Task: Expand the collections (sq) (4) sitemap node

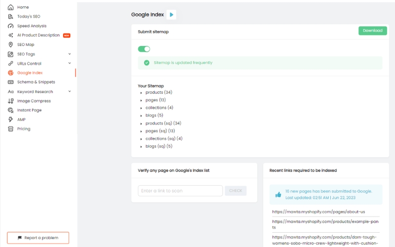Action: (141, 139)
